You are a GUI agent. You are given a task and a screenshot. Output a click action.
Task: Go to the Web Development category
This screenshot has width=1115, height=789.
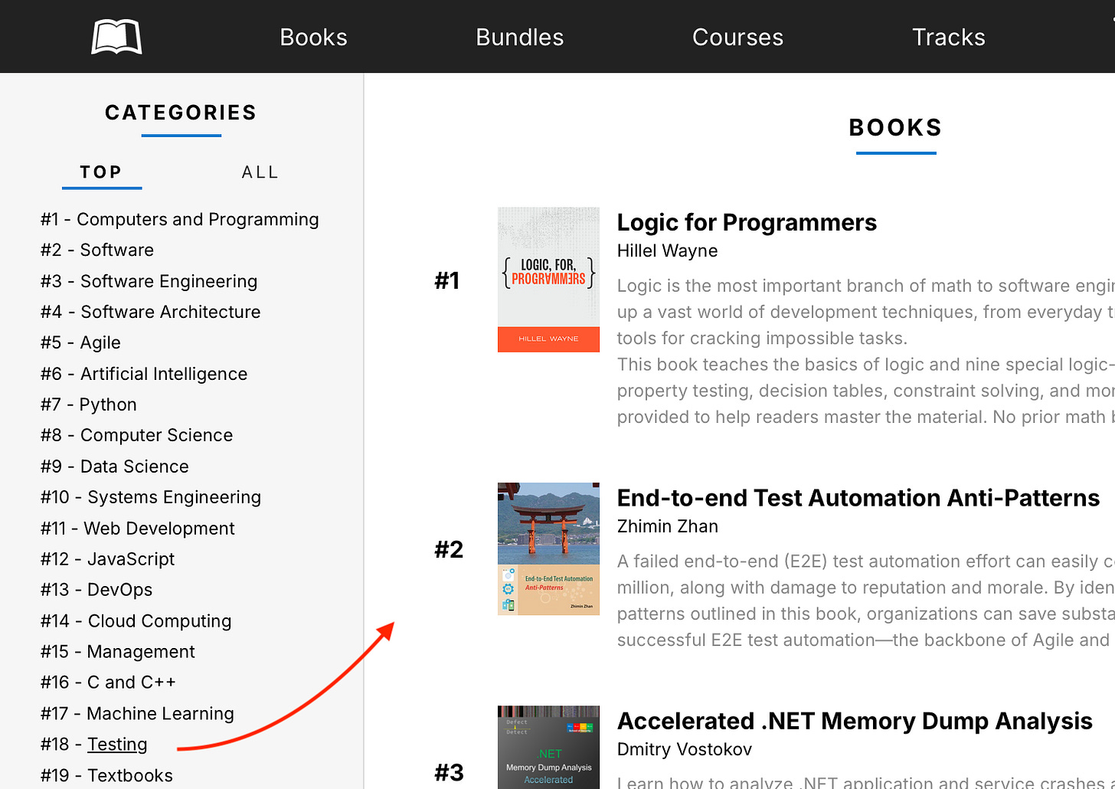tap(138, 529)
